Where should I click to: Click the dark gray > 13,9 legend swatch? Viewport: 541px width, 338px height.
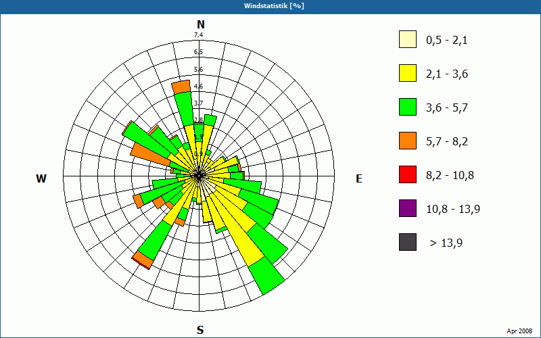pyautogui.click(x=408, y=242)
